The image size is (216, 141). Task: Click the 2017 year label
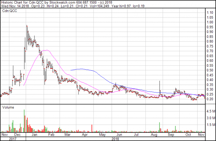click(x=13, y=139)
